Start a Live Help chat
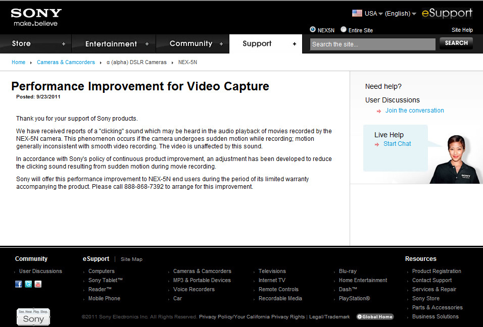 [x=397, y=144]
